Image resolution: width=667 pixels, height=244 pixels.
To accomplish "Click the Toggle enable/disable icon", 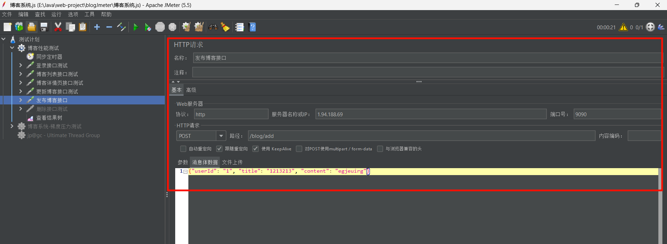I will click(121, 27).
